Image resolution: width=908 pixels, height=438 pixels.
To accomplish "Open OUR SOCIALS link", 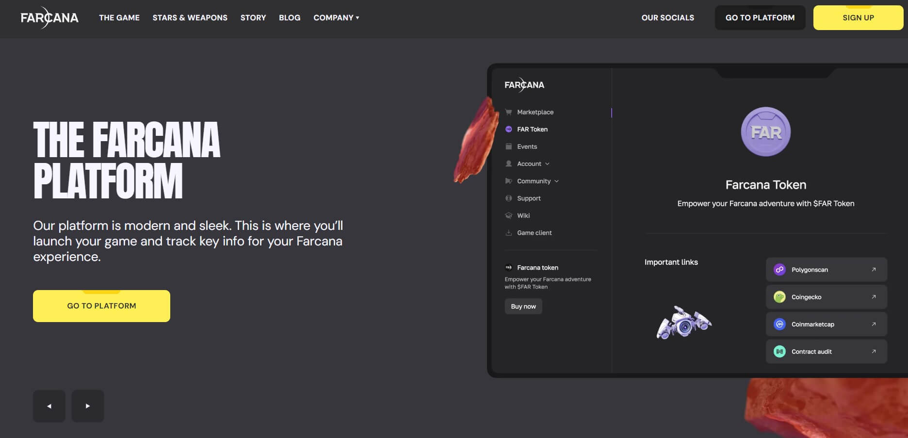I will click(667, 17).
